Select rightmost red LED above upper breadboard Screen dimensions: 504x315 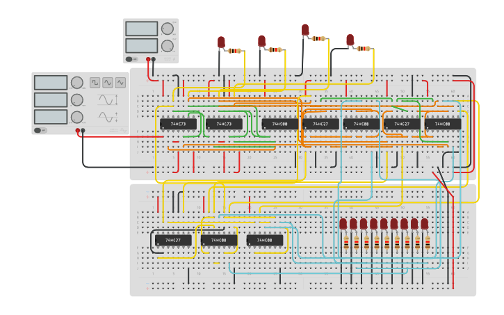[x=350, y=40]
